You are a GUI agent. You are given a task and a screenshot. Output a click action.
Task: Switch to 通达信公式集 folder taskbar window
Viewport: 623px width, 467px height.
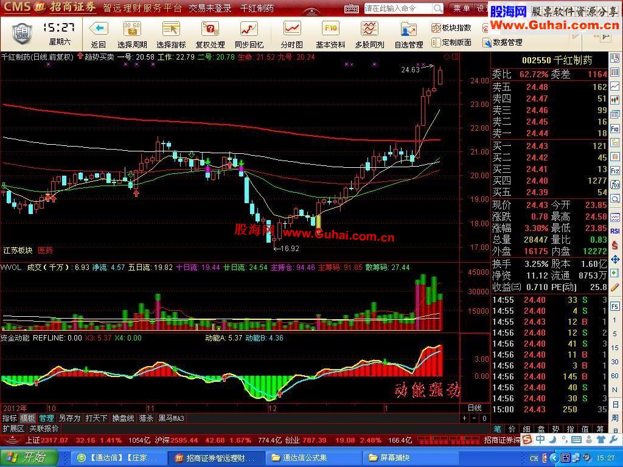tap(313, 458)
